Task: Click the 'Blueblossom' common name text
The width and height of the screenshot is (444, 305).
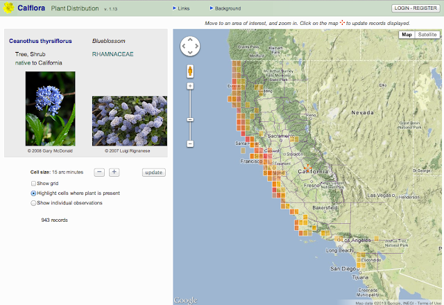Action: click(x=109, y=41)
